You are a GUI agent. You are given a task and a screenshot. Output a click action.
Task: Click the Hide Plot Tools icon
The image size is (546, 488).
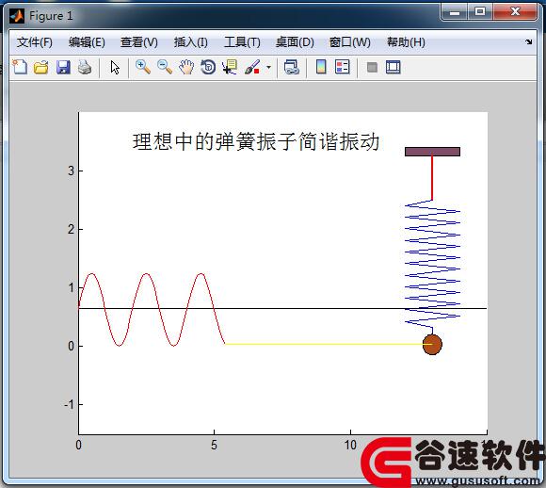click(x=372, y=67)
